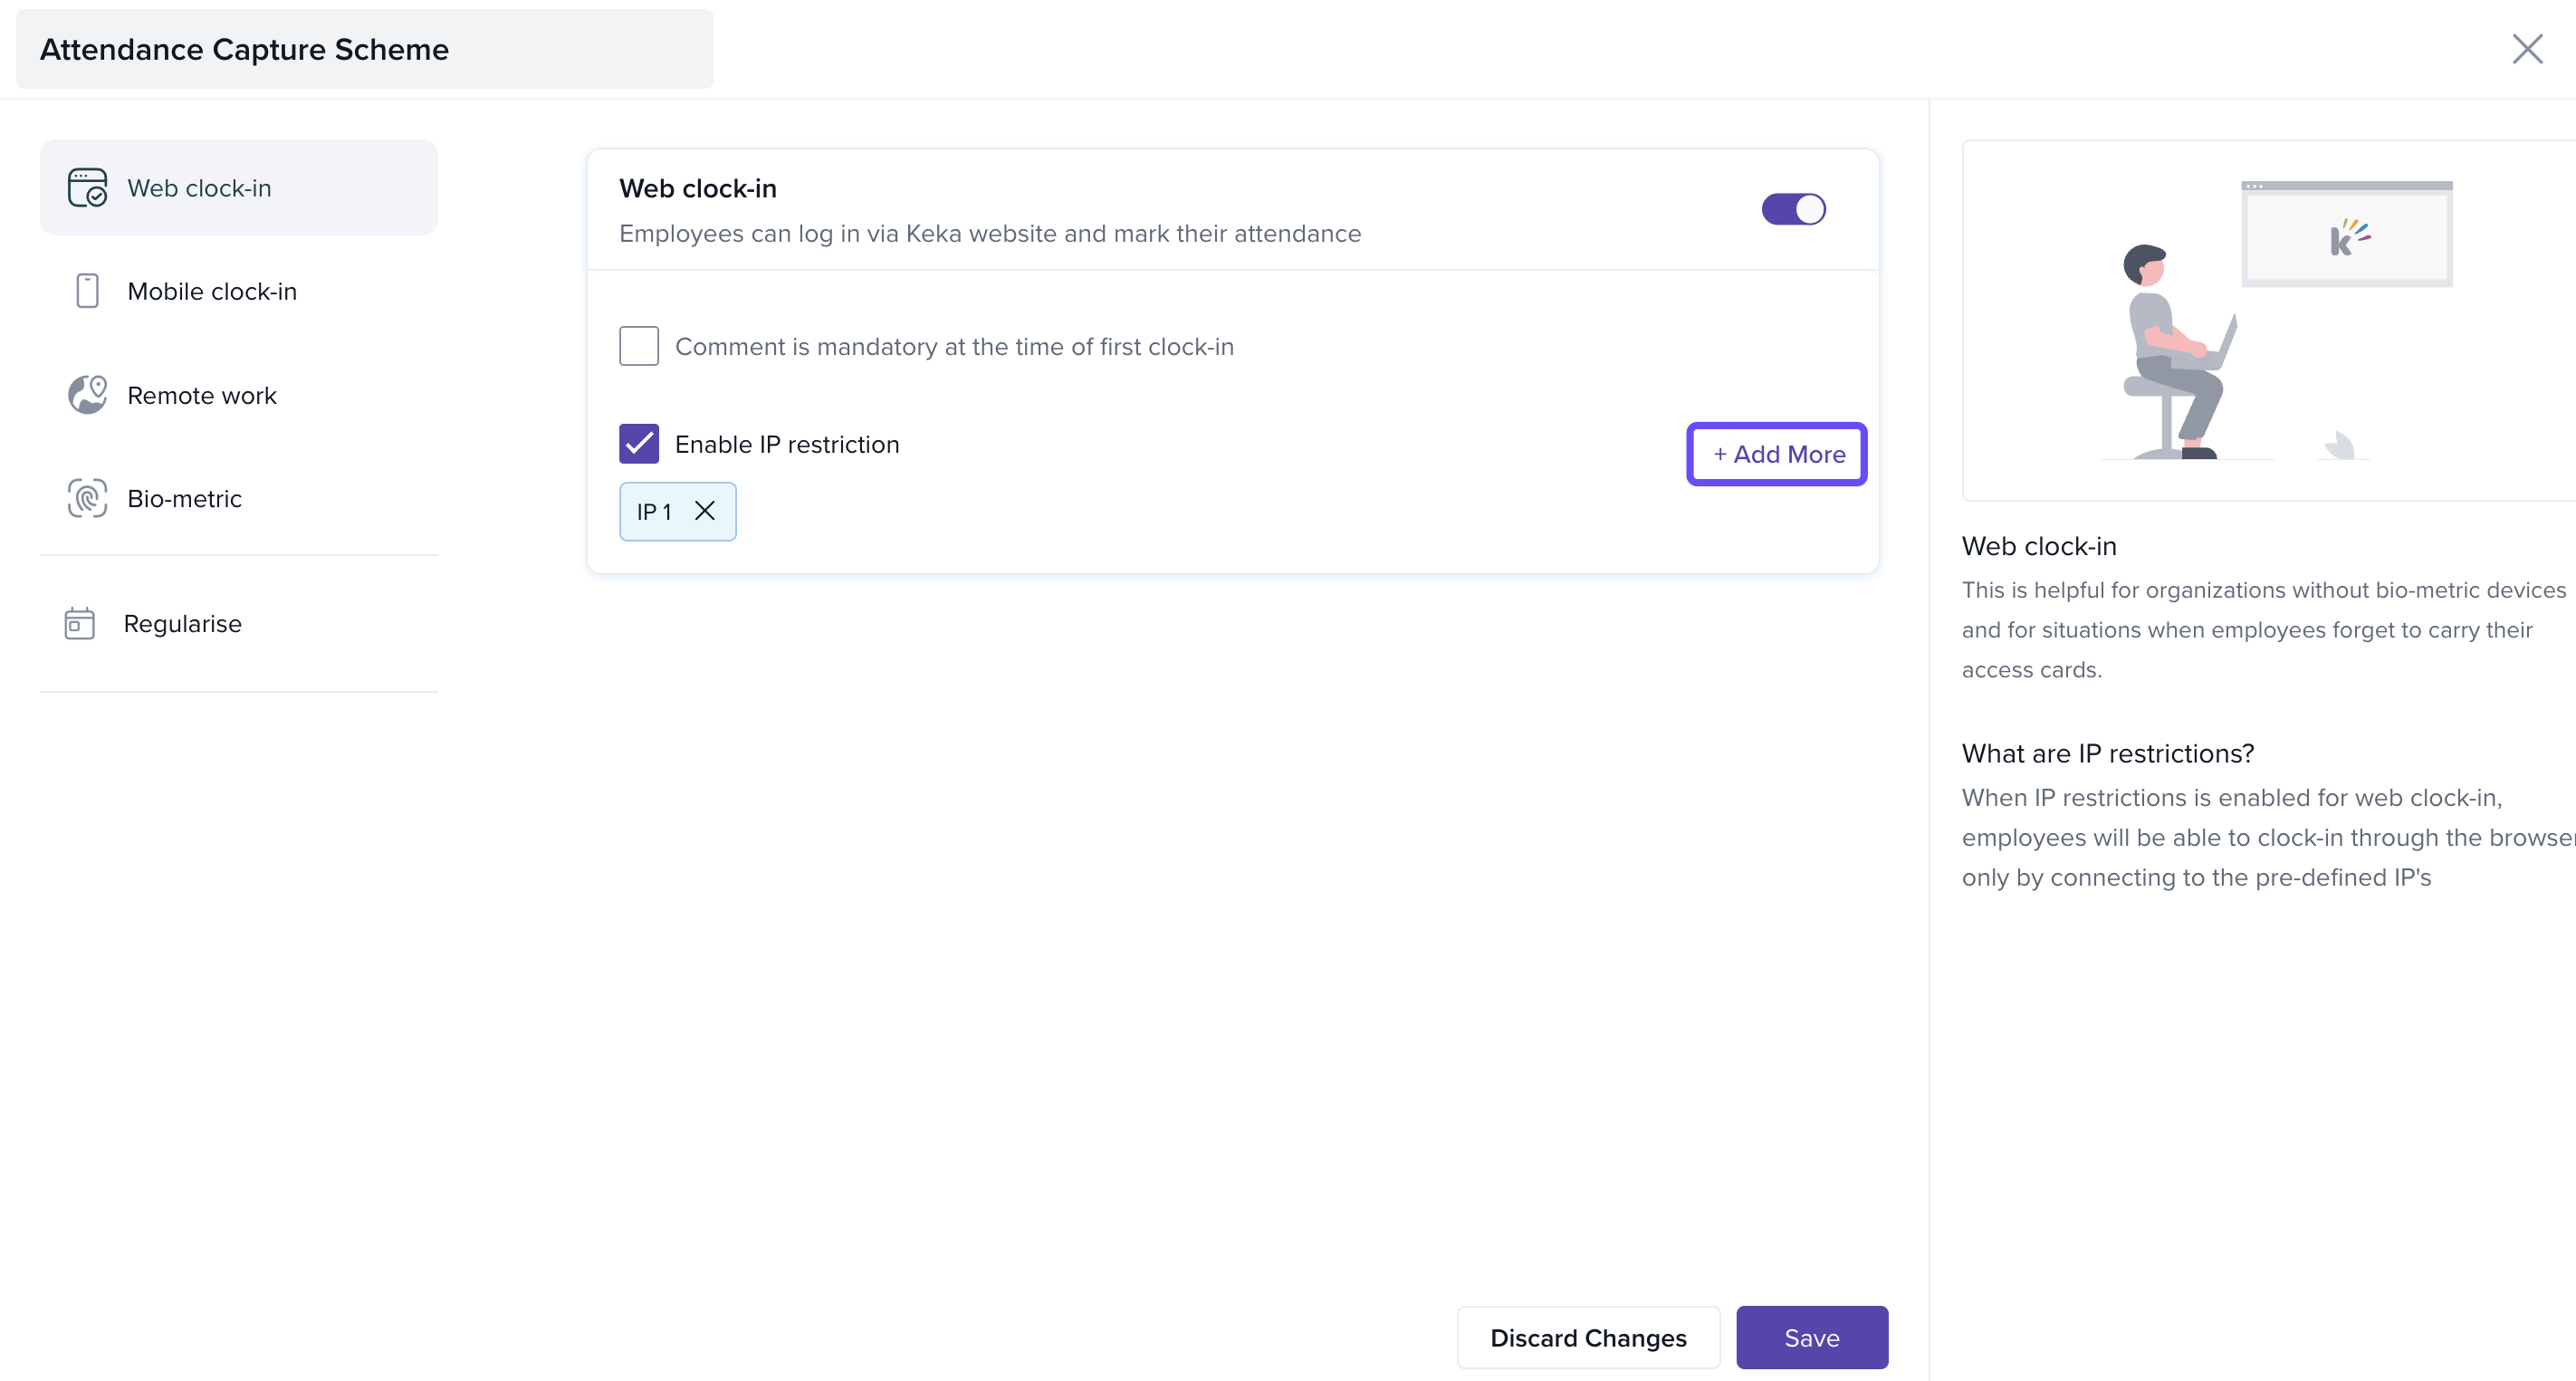The image size is (2576, 1381).
Task: Click the Remote work globe icon
Action: [x=87, y=395]
